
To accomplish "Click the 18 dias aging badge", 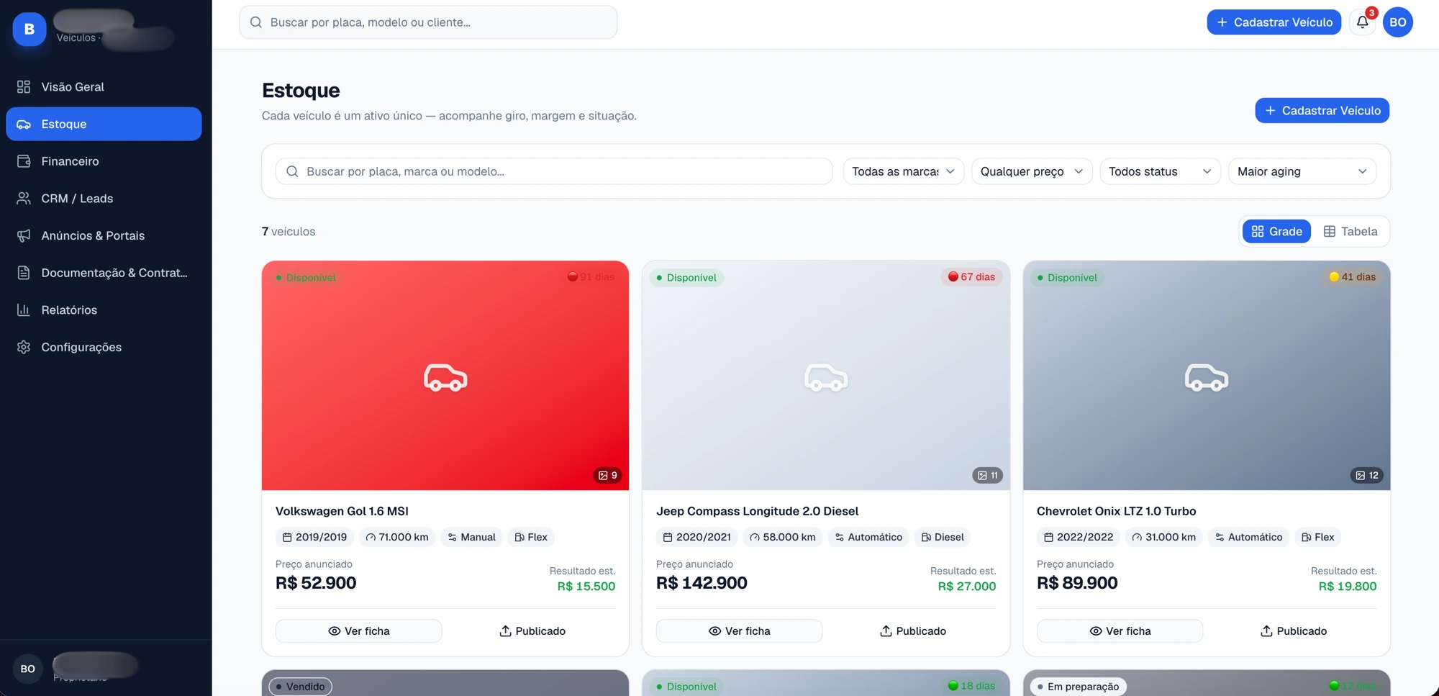I will [971, 686].
